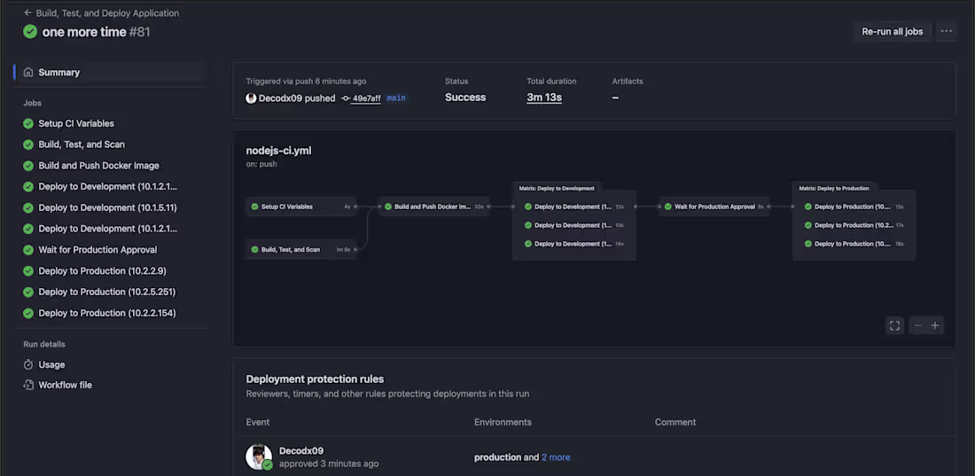
Task: Click success icon beside Deploy to Production (10.2.5.251)
Action: 28,292
